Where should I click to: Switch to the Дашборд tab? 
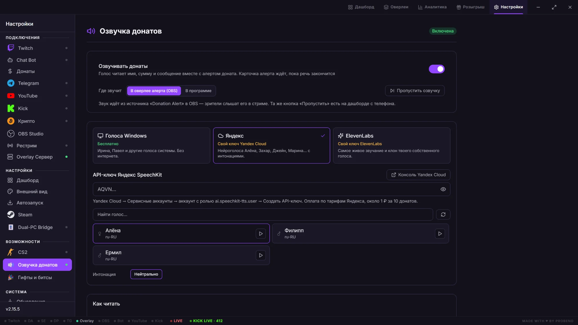[x=361, y=7]
